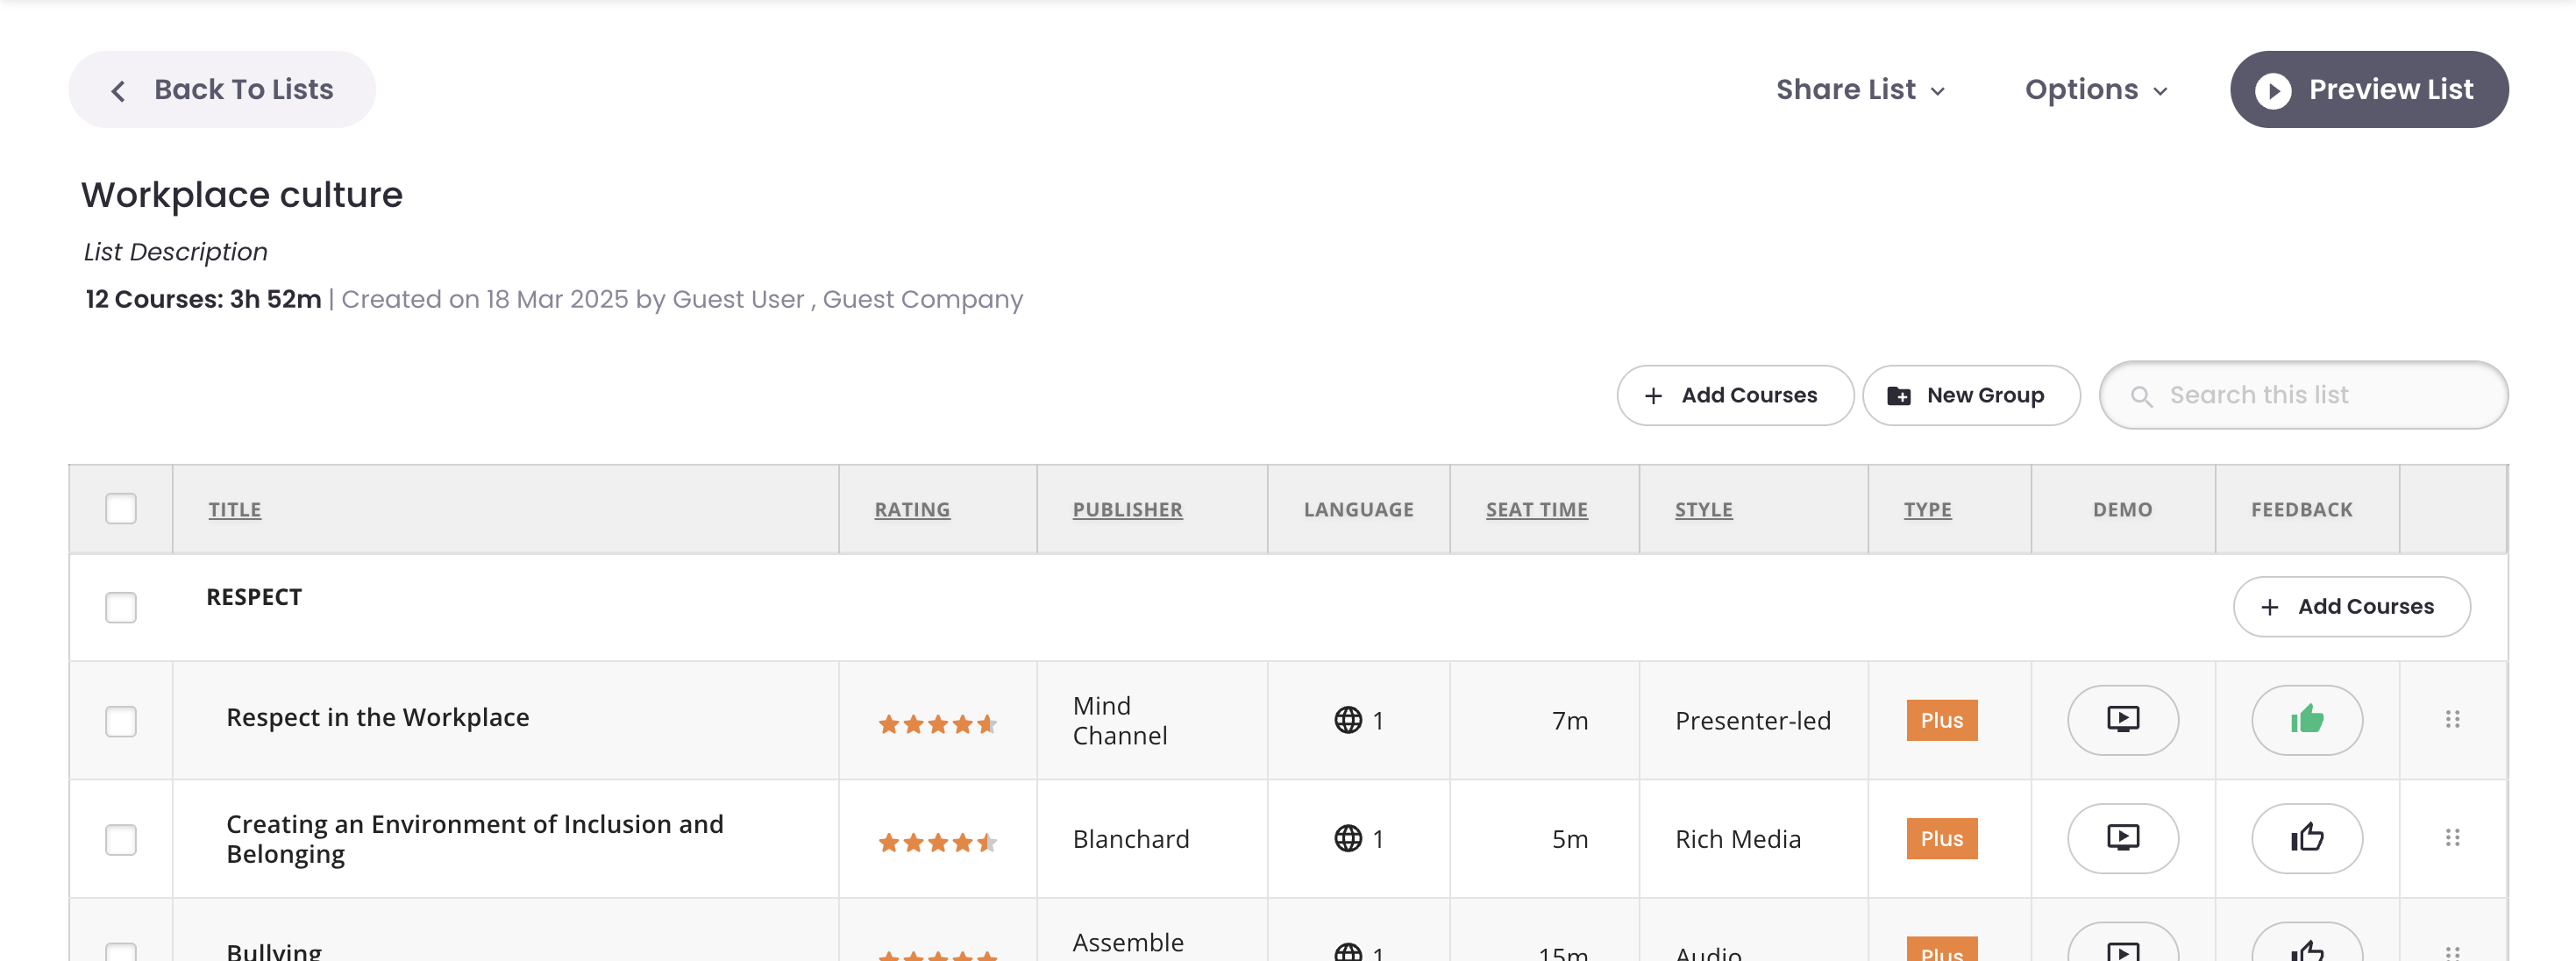Image resolution: width=2576 pixels, height=961 pixels.
Task: Go back using Back To Lists button
Action: 222,90
